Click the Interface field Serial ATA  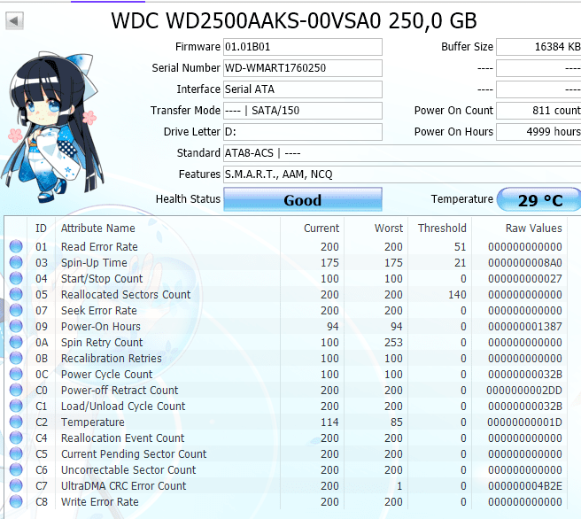point(303,89)
